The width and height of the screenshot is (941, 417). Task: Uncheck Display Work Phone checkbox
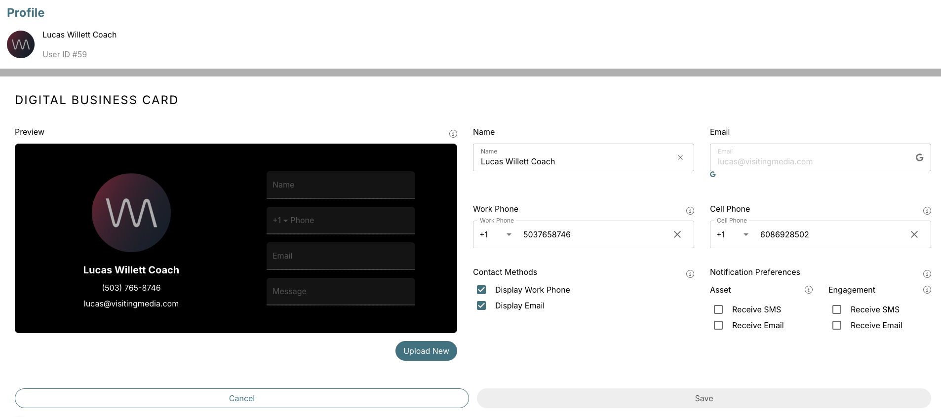481,290
